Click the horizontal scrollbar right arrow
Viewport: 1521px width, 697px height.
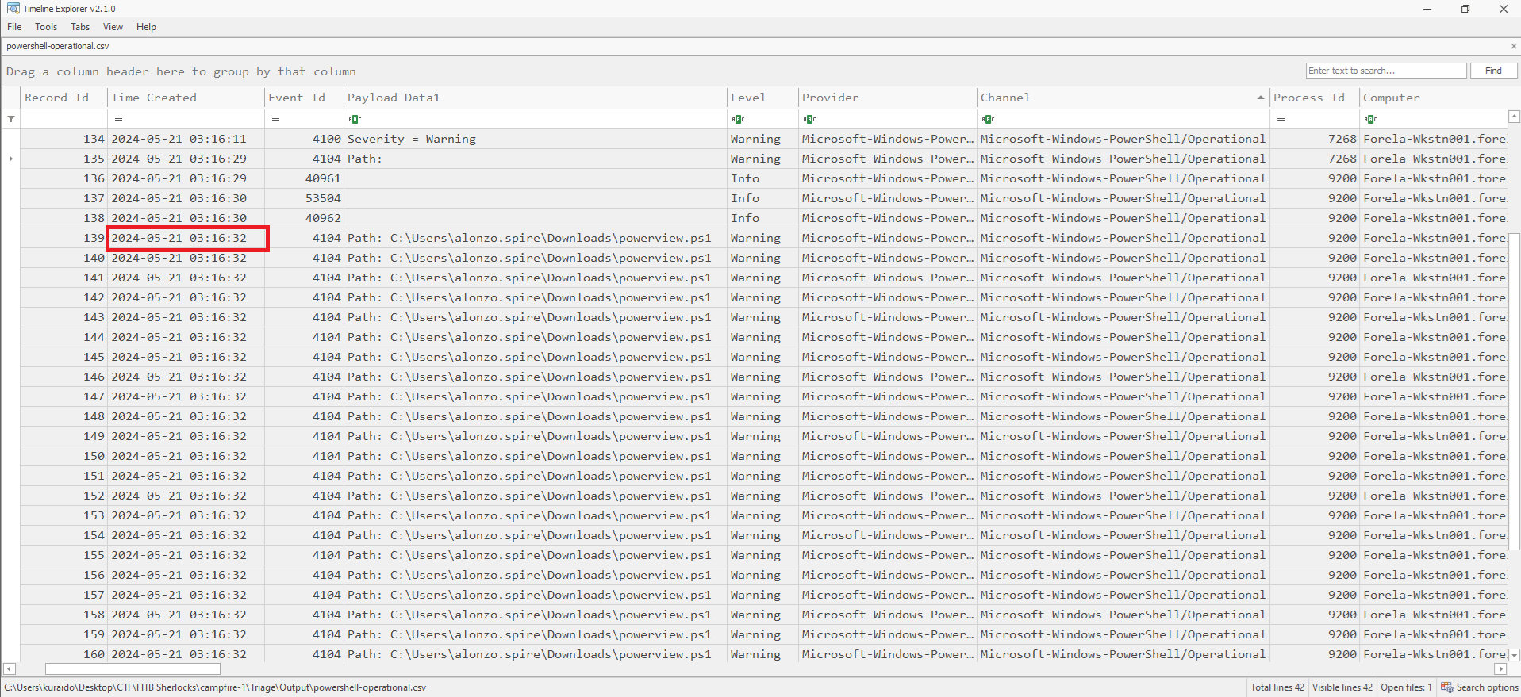click(x=1500, y=668)
